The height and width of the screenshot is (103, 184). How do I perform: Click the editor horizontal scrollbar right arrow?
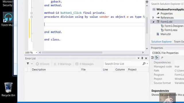[x=143, y=53]
